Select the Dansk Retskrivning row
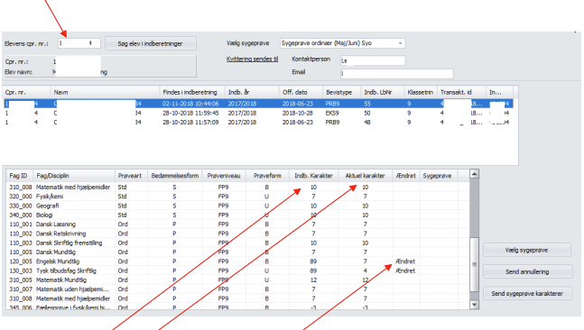The width and height of the screenshot is (584, 330). (x=237, y=234)
